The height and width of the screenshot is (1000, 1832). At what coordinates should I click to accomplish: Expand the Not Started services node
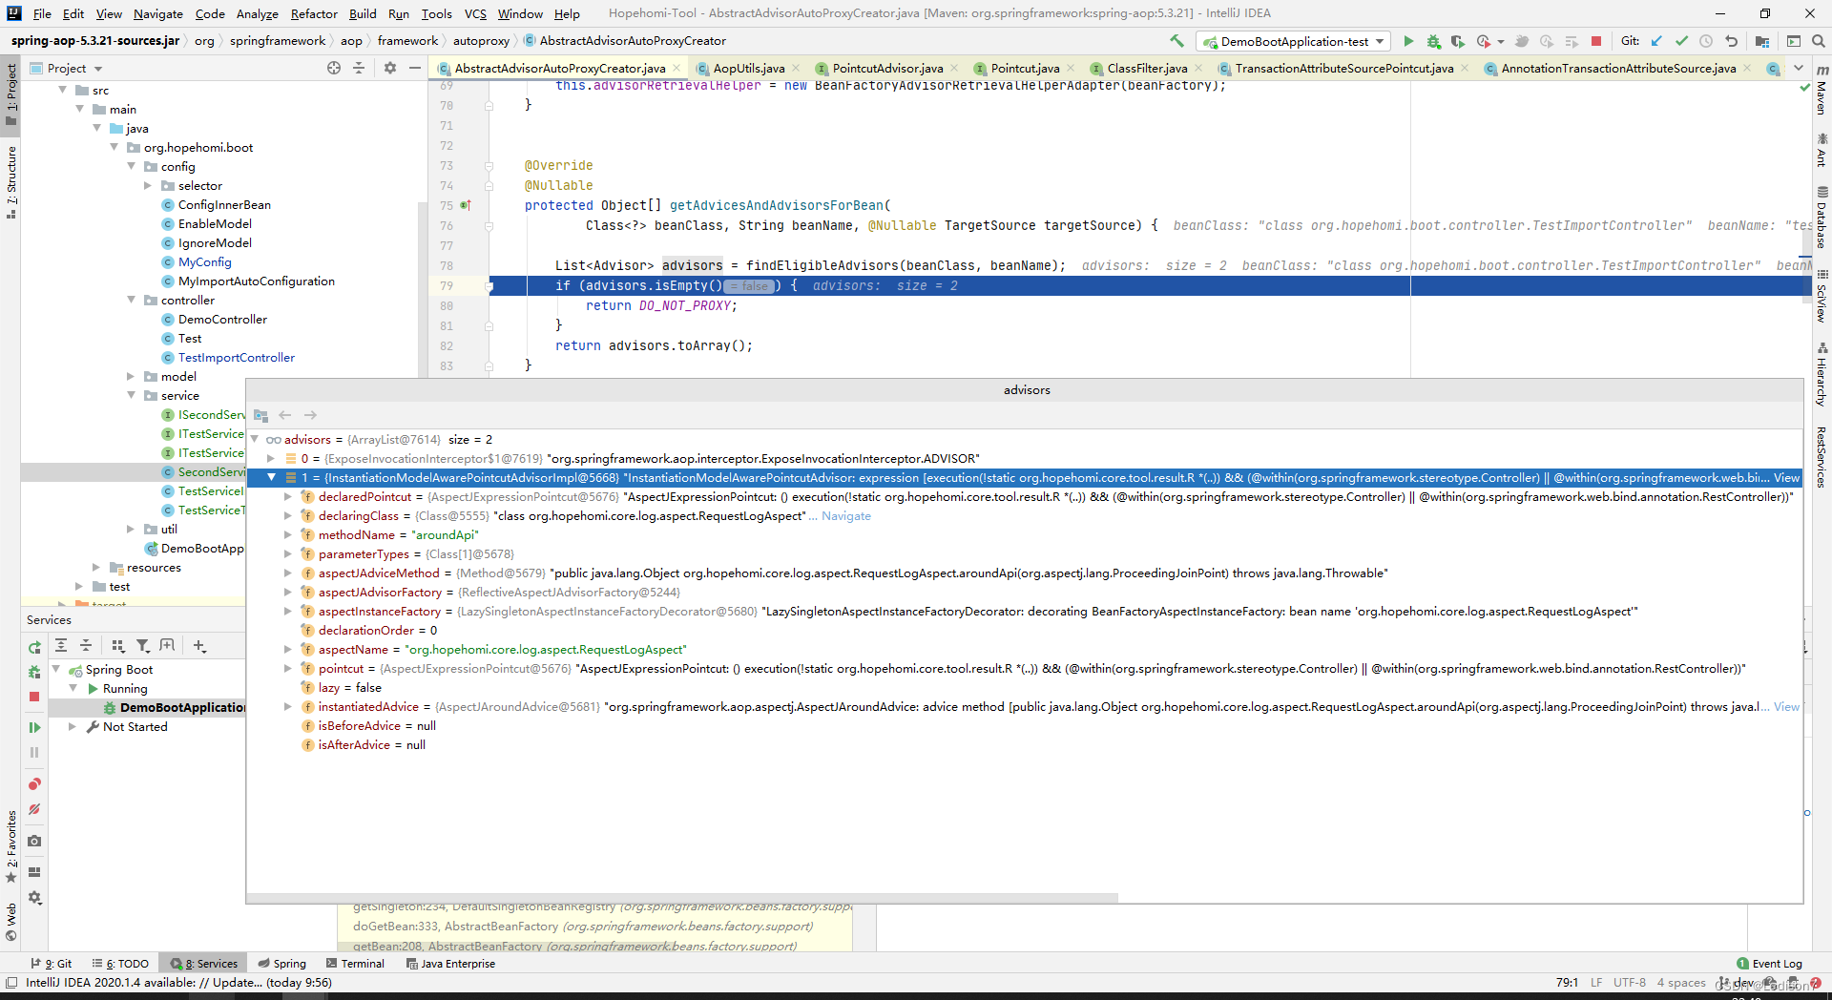pos(73,726)
